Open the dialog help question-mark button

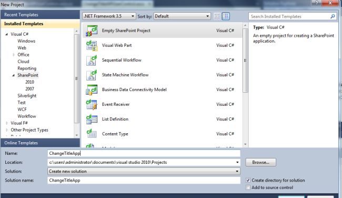(x=316, y=3)
